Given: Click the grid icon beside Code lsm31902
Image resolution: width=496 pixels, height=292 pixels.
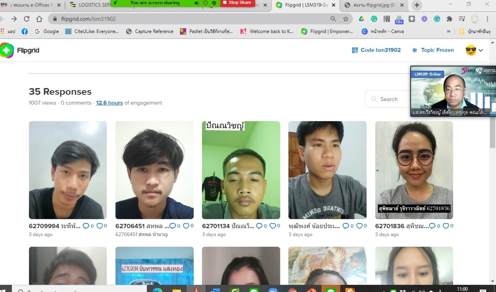Looking at the screenshot, I should tap(355, 50).
